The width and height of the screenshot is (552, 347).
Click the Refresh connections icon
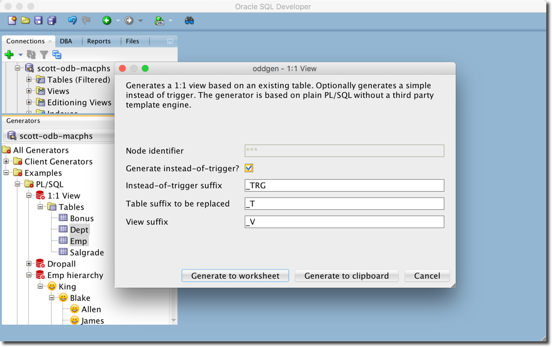pos(31,55)
